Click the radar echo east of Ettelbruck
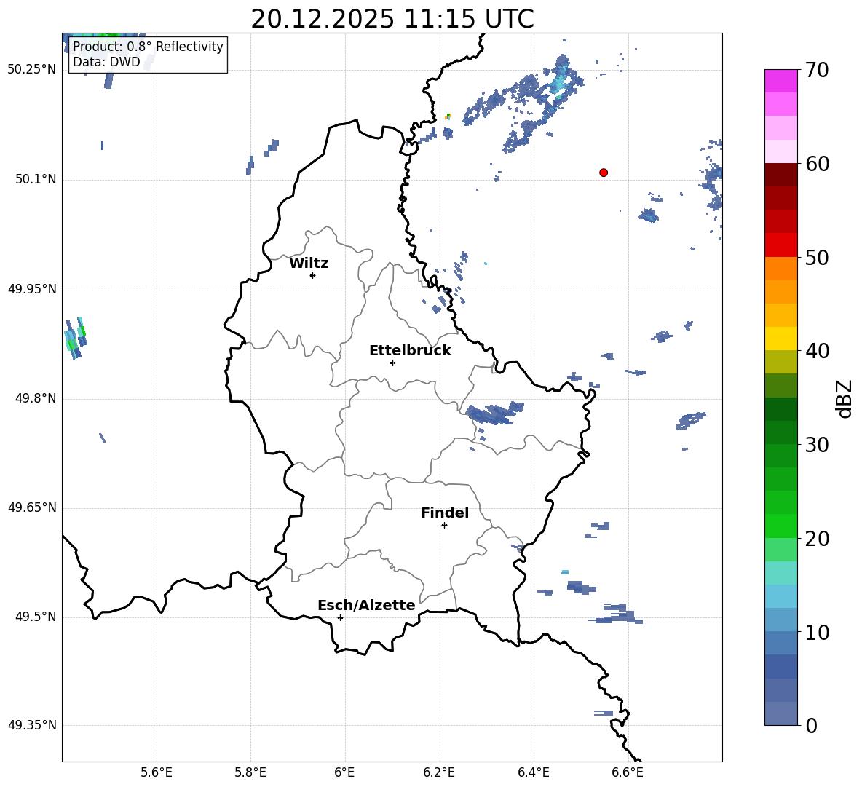This screenshot has width=862, height=787. click(x=495, y=414)
